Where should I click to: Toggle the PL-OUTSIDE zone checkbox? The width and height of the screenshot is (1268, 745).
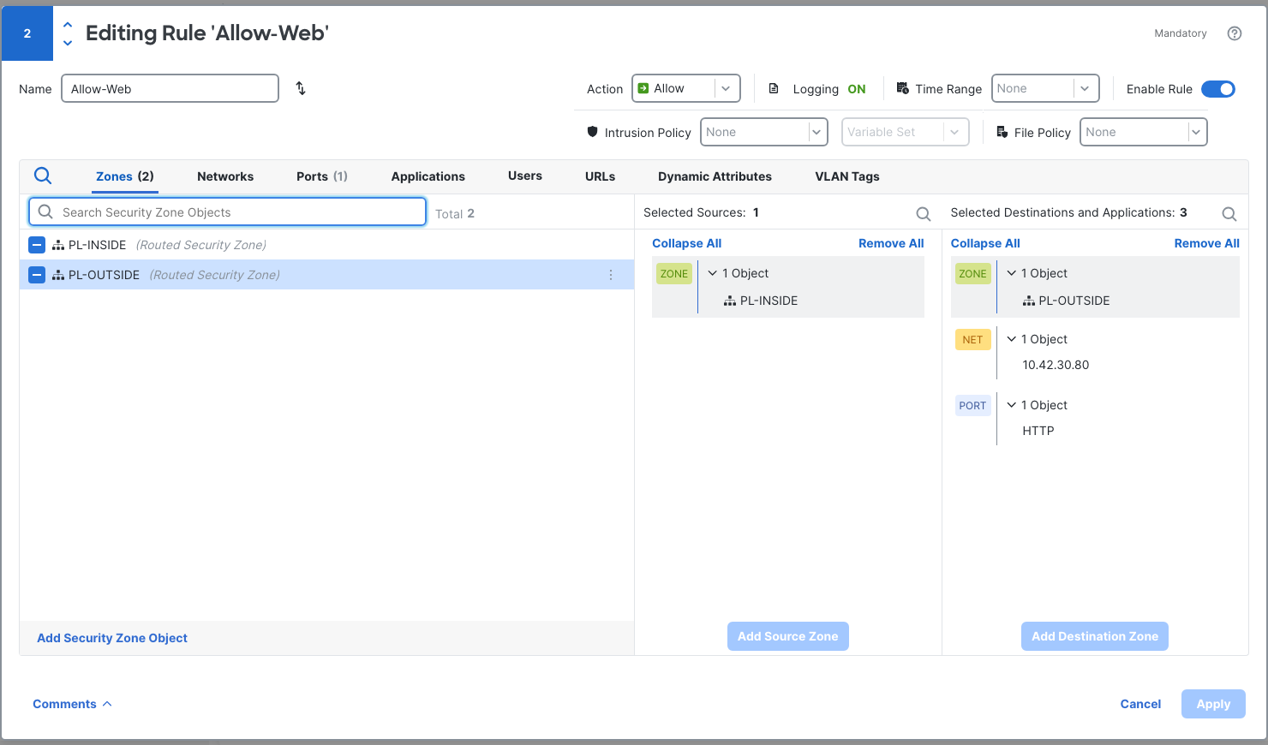tap(37, 275)
